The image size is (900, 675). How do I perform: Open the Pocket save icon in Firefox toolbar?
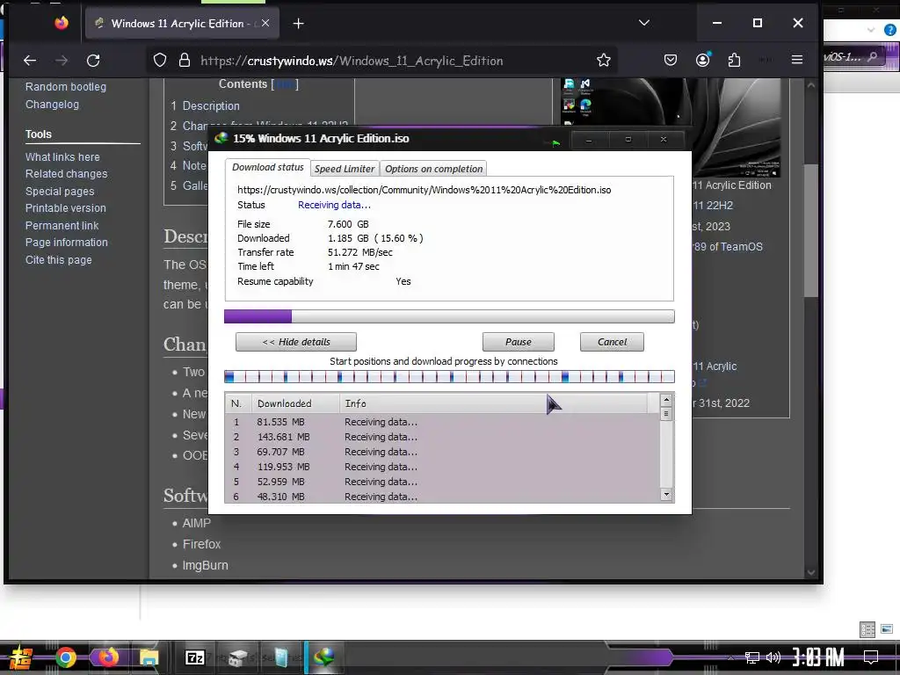670,60
